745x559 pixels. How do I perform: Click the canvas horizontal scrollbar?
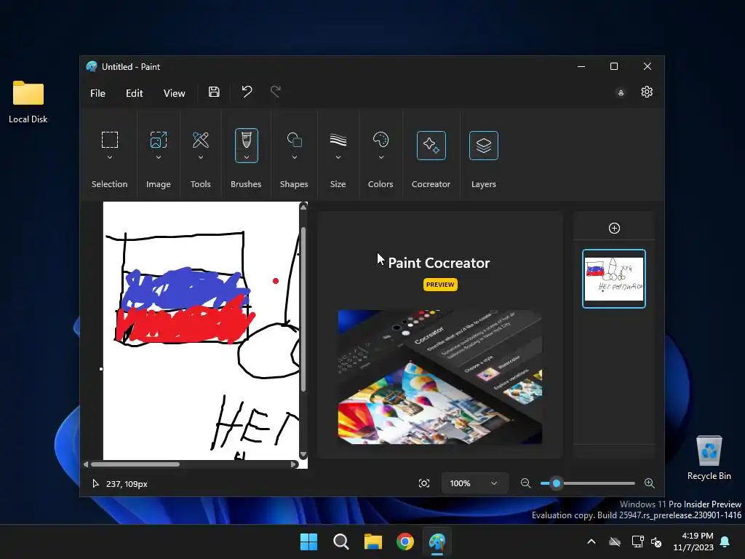[135, 464]
